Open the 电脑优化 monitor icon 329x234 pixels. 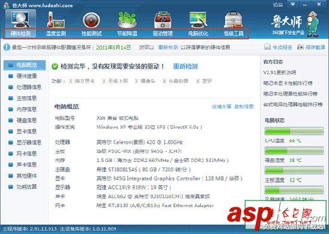click(x=198, y=20)
